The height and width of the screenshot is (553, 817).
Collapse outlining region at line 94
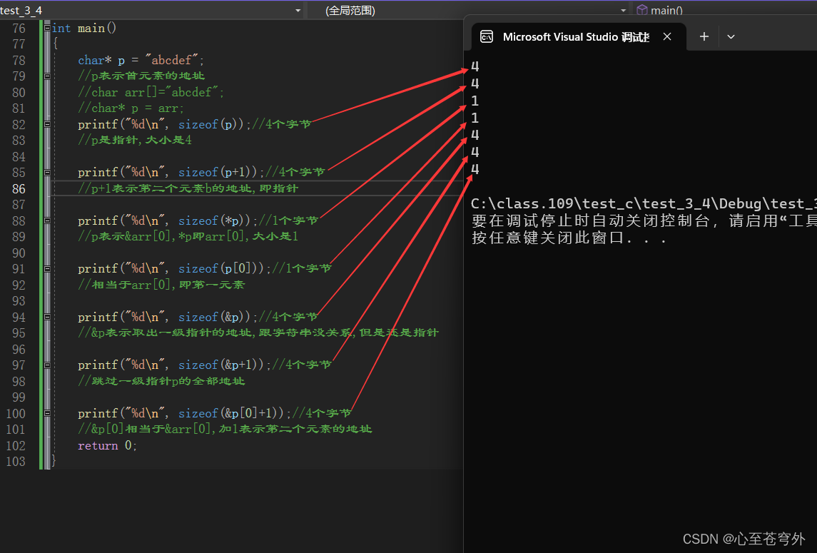(47, 317)
